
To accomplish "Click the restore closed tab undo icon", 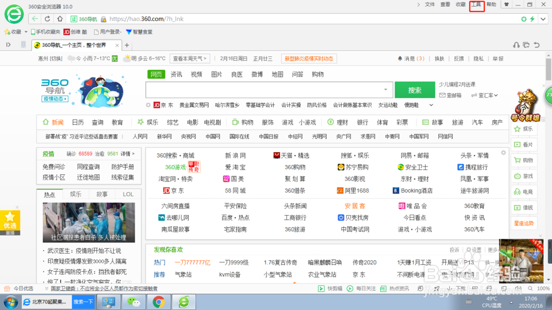I will tap(537, 45).
